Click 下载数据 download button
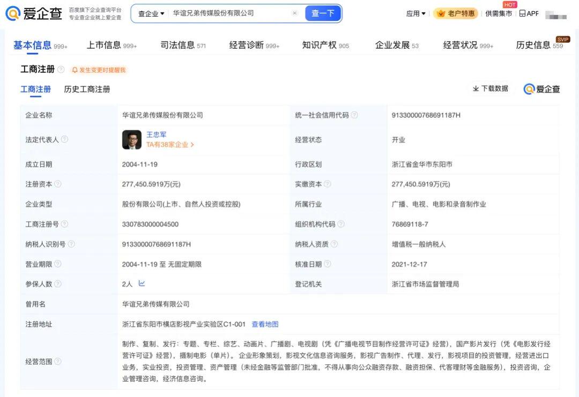The height and width of the screenshot is (397, 579). [490, 88]
